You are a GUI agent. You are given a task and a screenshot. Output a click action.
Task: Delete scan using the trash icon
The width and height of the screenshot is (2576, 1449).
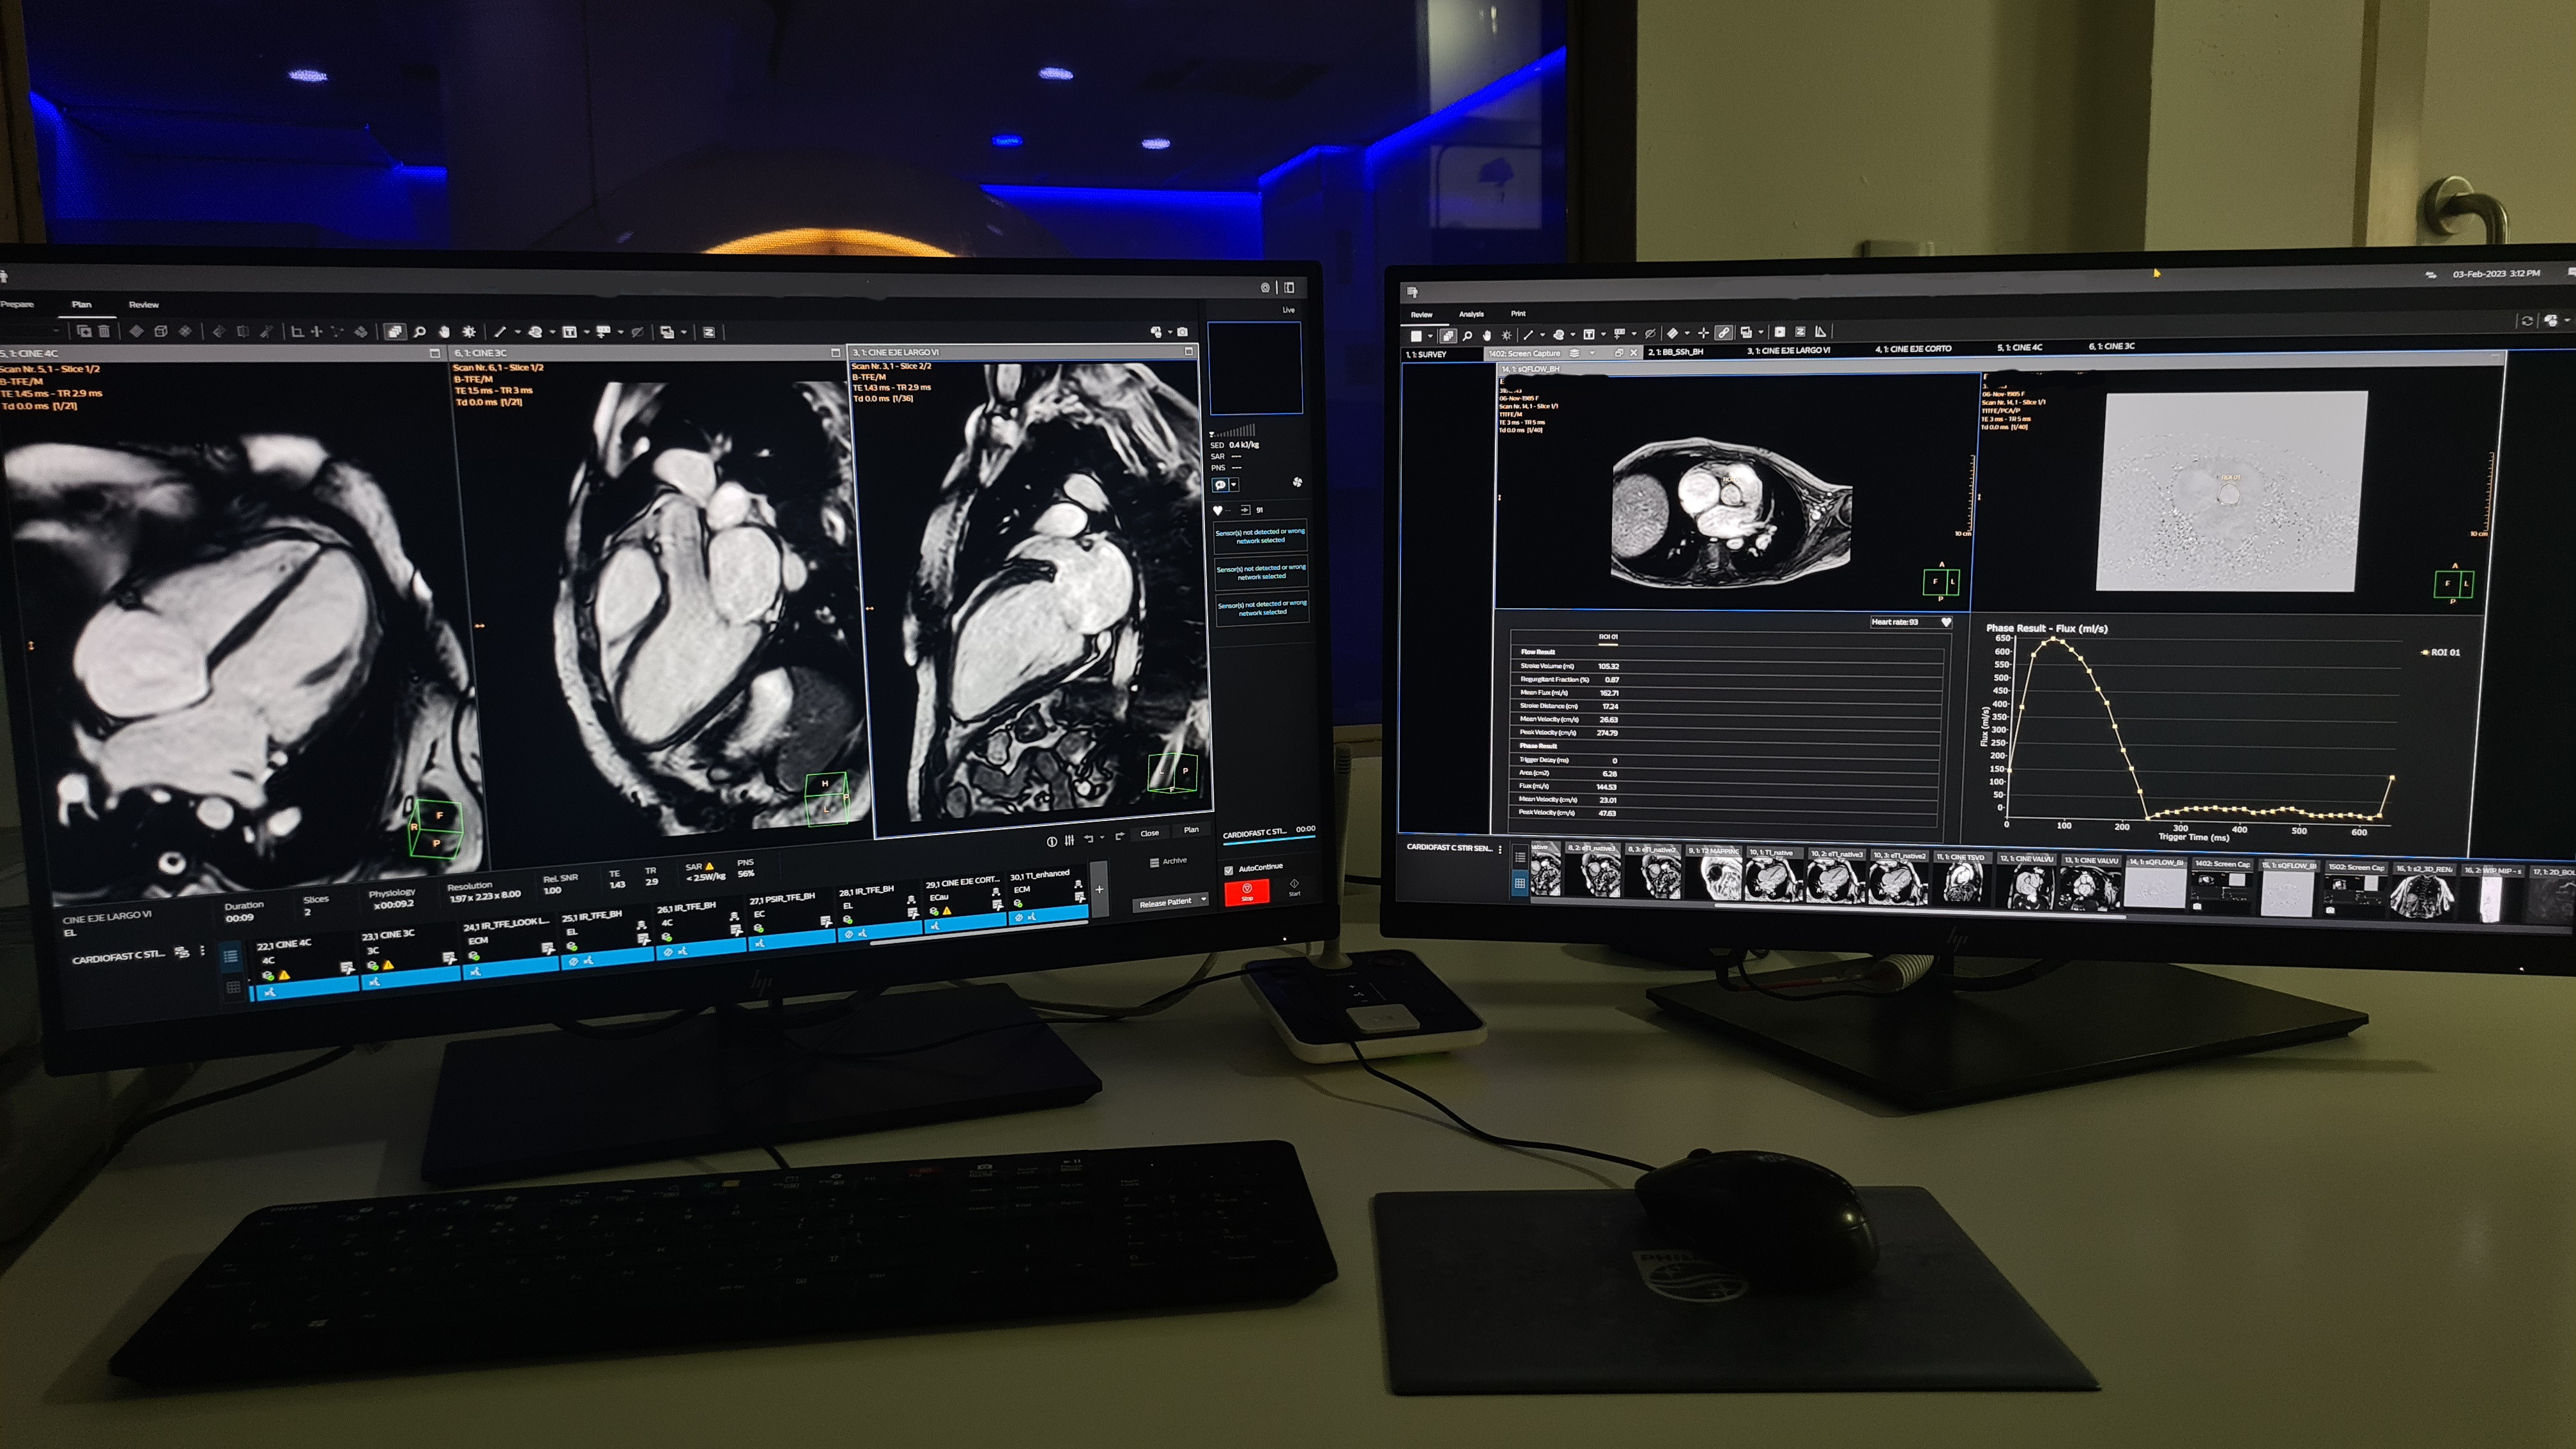tap(104, 331)
